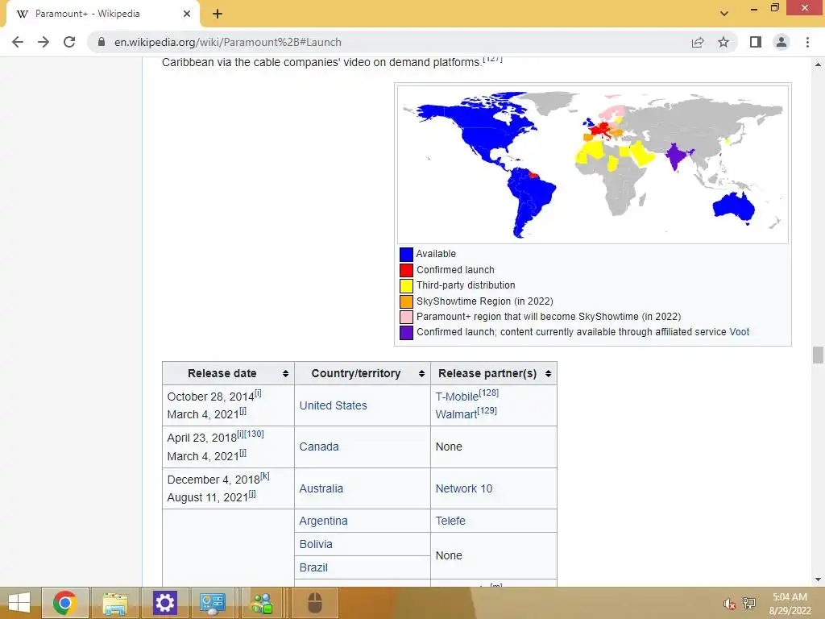Click the orange SkyShowtime Region swatch
The height and width of the screenshot is (619, 825).
(x=406, y=301)
